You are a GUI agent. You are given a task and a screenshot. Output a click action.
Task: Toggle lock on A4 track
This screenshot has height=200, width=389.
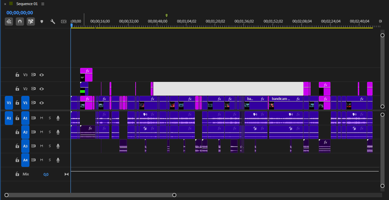point(17,160)
